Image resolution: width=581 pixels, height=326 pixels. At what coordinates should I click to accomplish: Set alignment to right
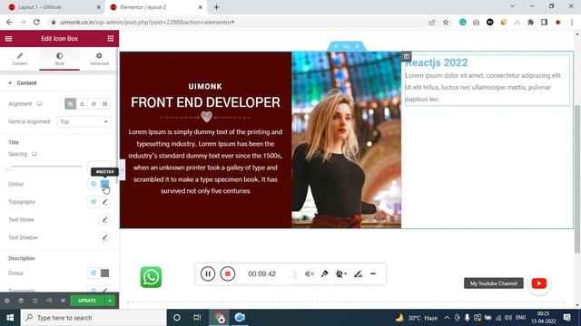click(94, 104)
